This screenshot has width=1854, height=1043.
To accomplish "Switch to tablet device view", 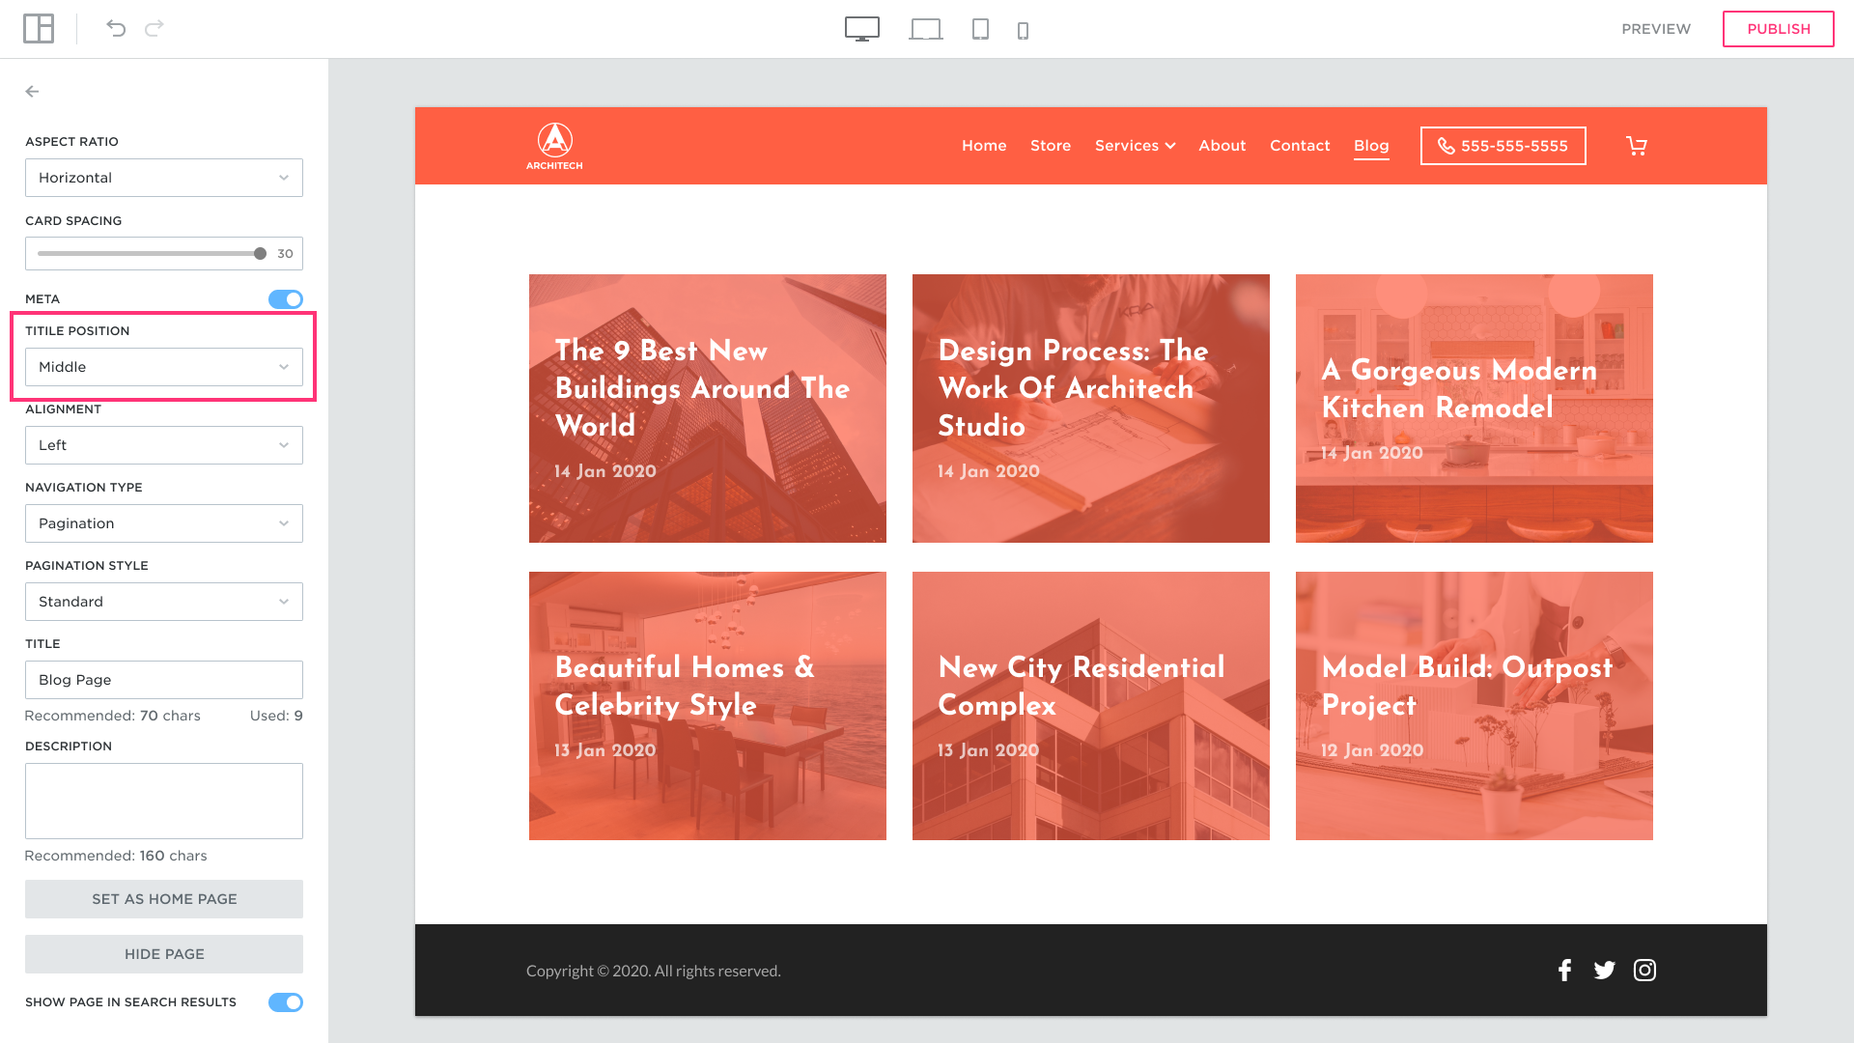I will click(x=980, y=29).
